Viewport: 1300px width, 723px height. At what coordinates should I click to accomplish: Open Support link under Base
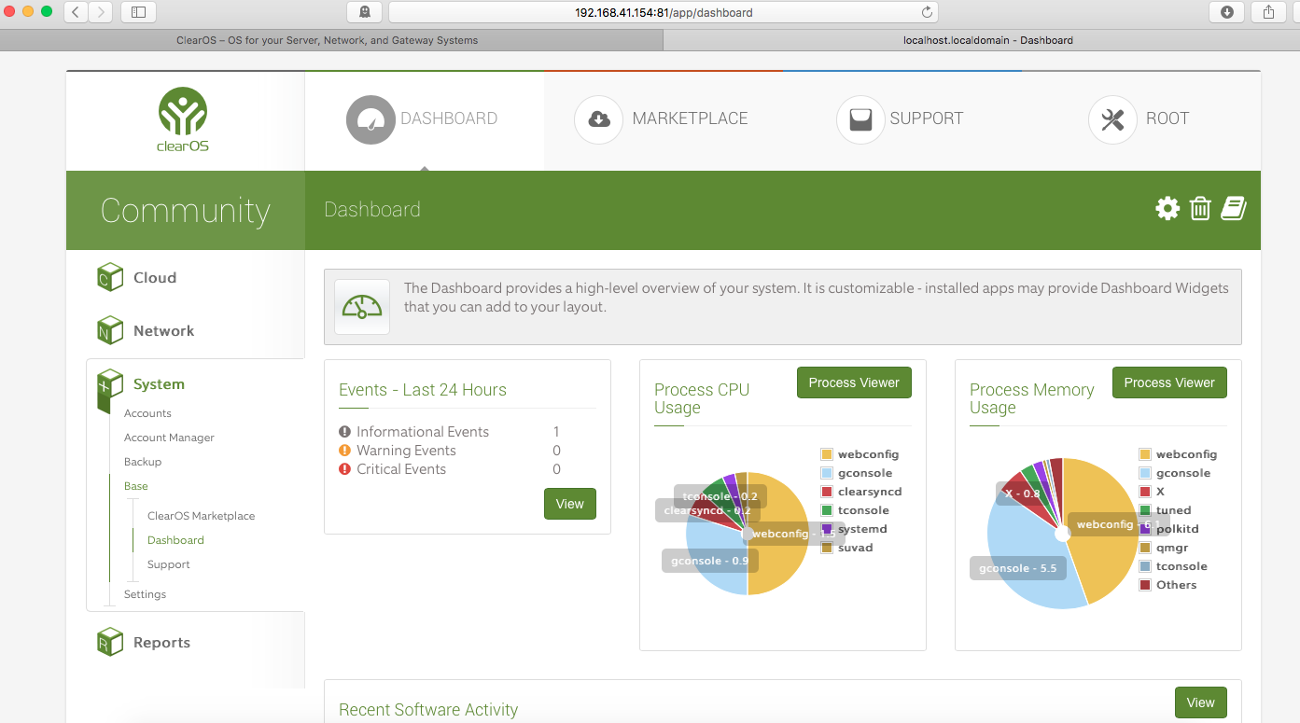[x=168, y=564]
